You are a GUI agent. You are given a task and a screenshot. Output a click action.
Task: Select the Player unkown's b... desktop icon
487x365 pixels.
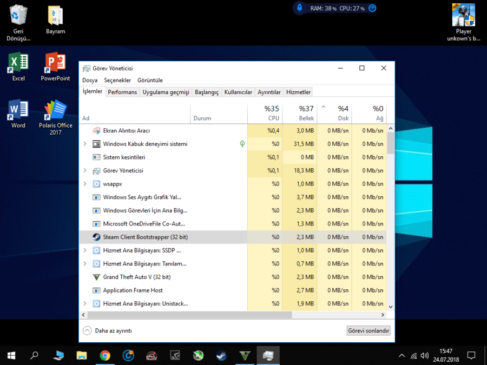point(464,23)
